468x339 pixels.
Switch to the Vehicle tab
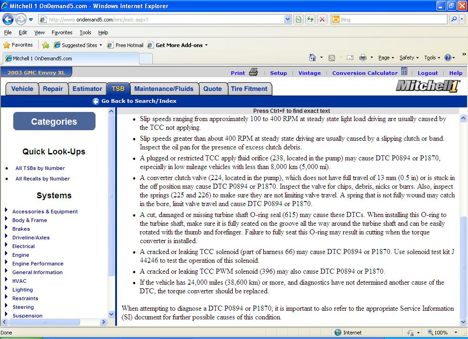[x=22, y=89]
